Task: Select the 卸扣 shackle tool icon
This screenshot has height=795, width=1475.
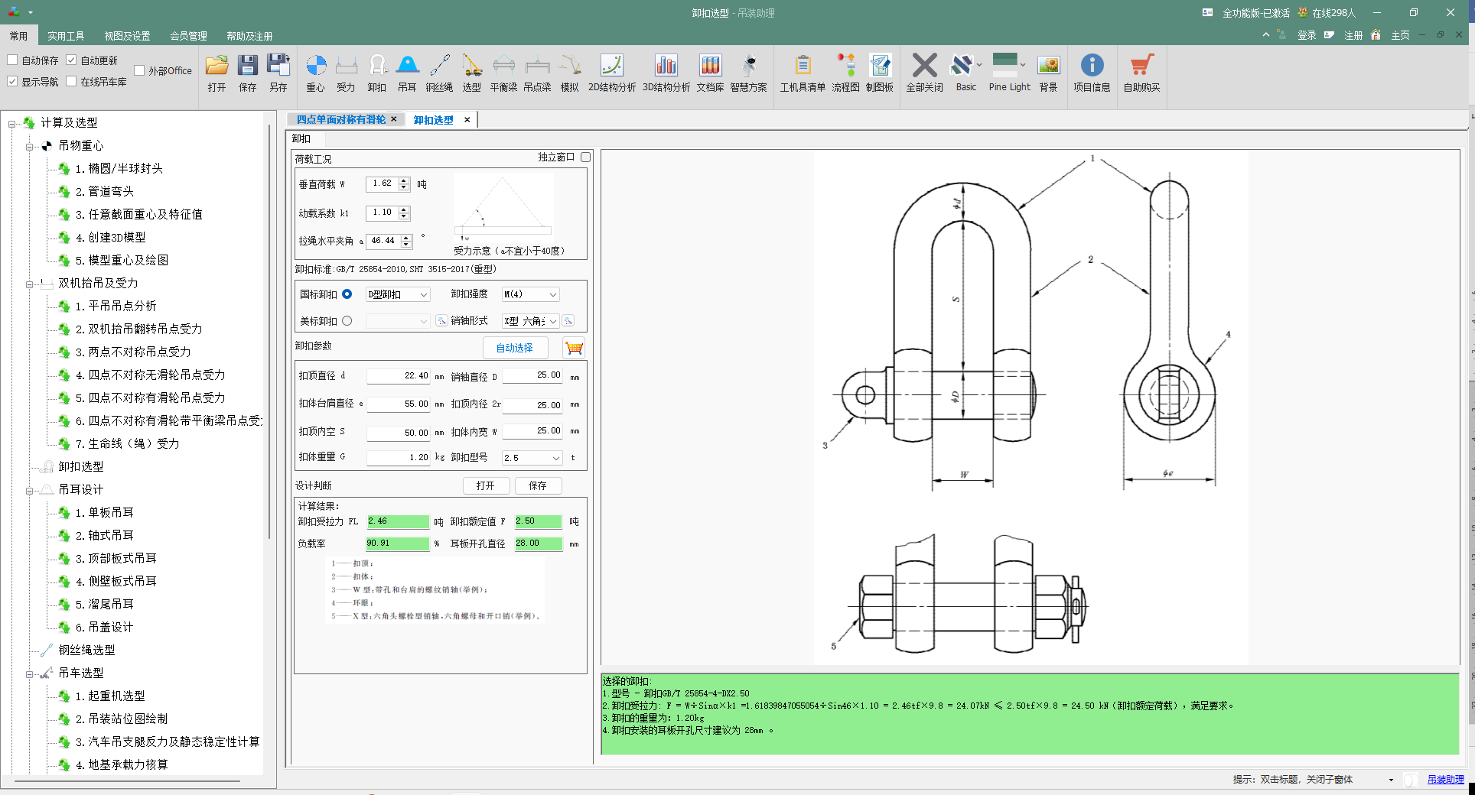Action: (377, 73)
